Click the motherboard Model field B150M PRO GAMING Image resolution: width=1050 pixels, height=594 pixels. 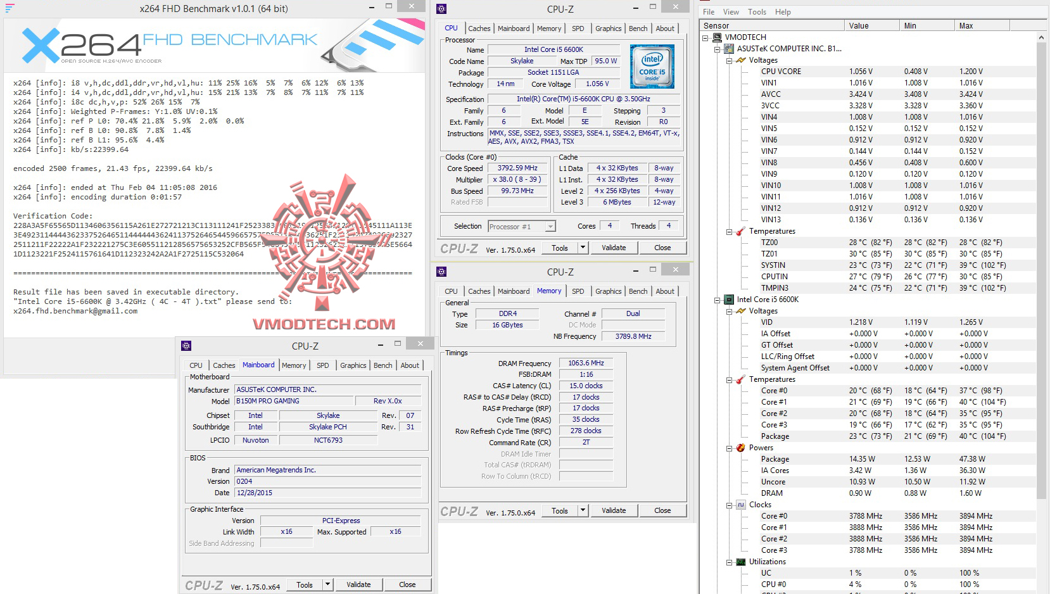(294, 401)
